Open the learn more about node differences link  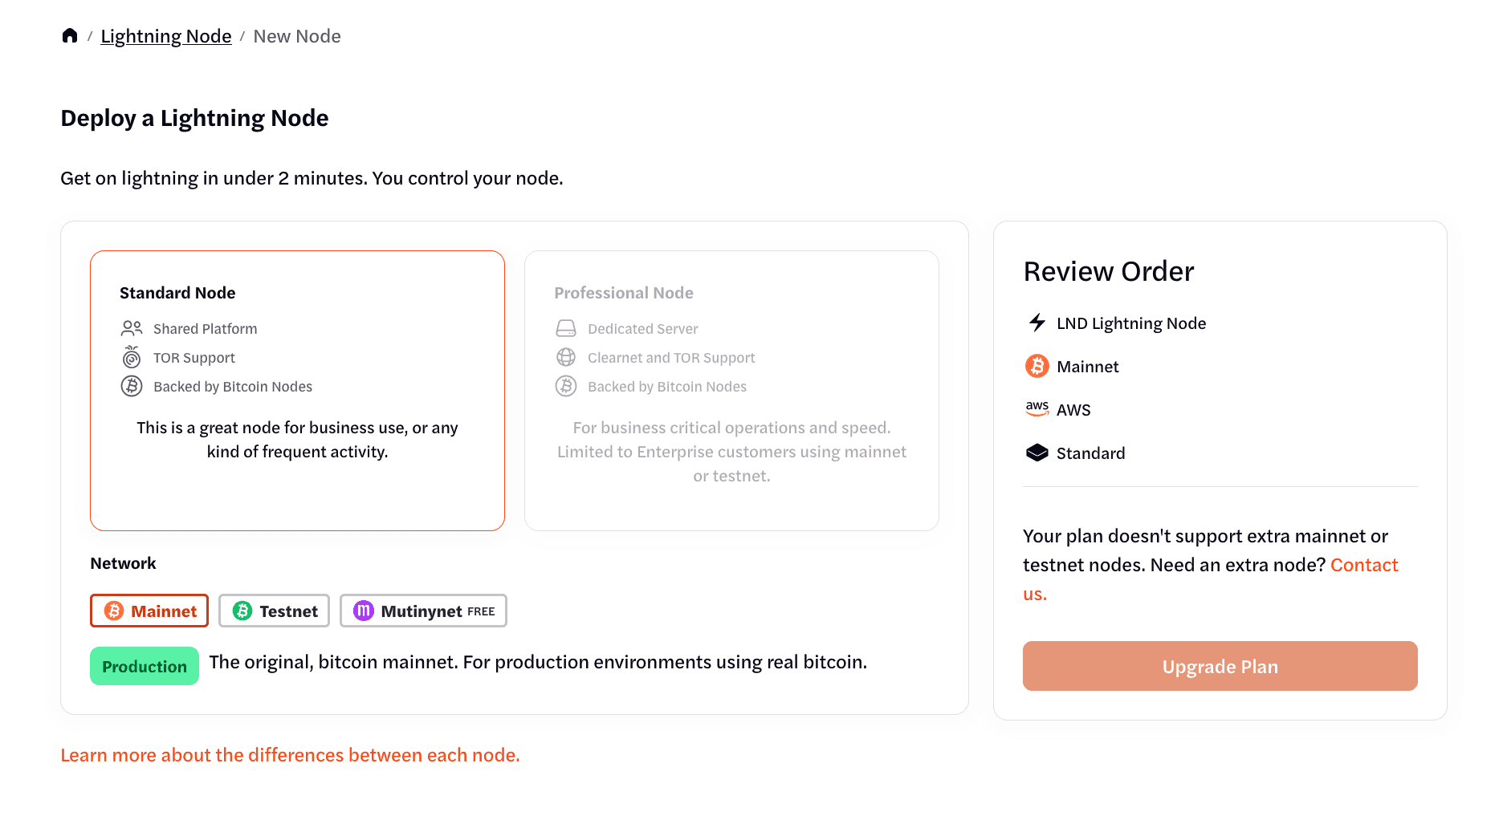click(x=290, y=755)
